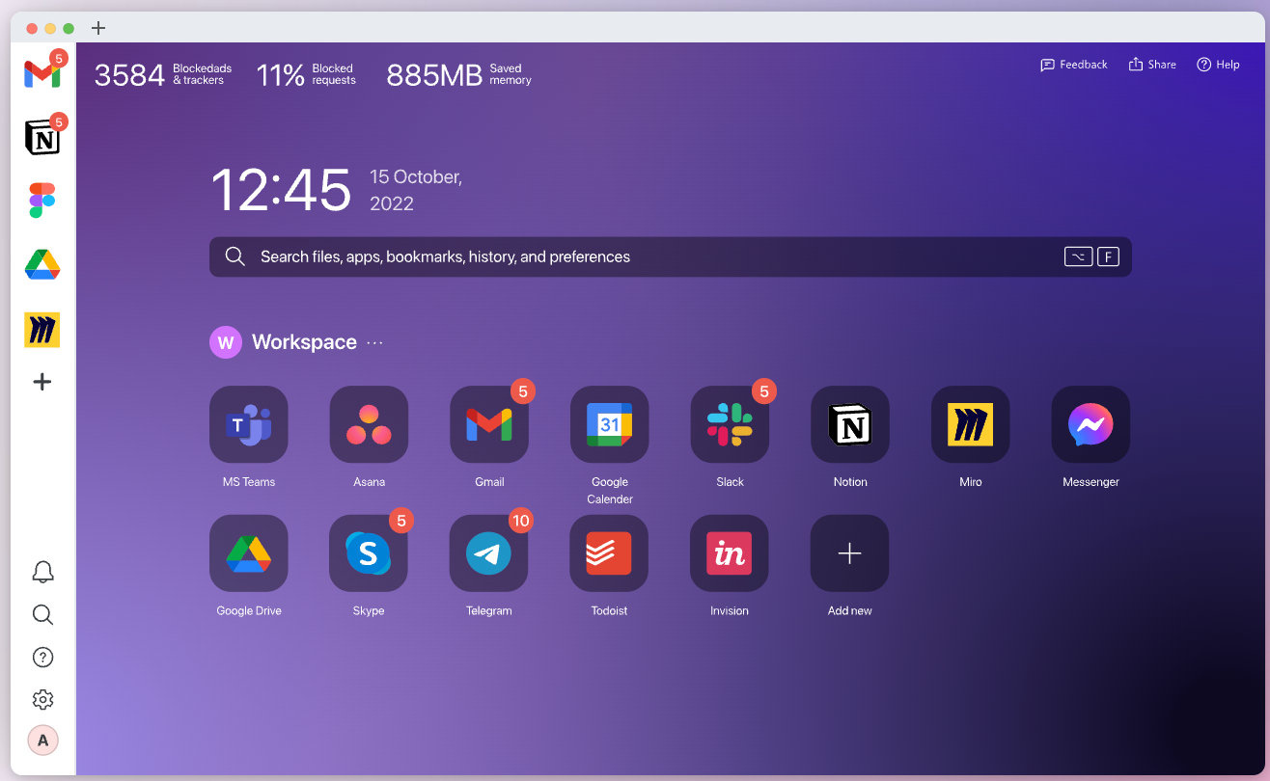Open the Workspace options ellipsis menu
The image size is (1270, 781).
(x=375, y=342)
